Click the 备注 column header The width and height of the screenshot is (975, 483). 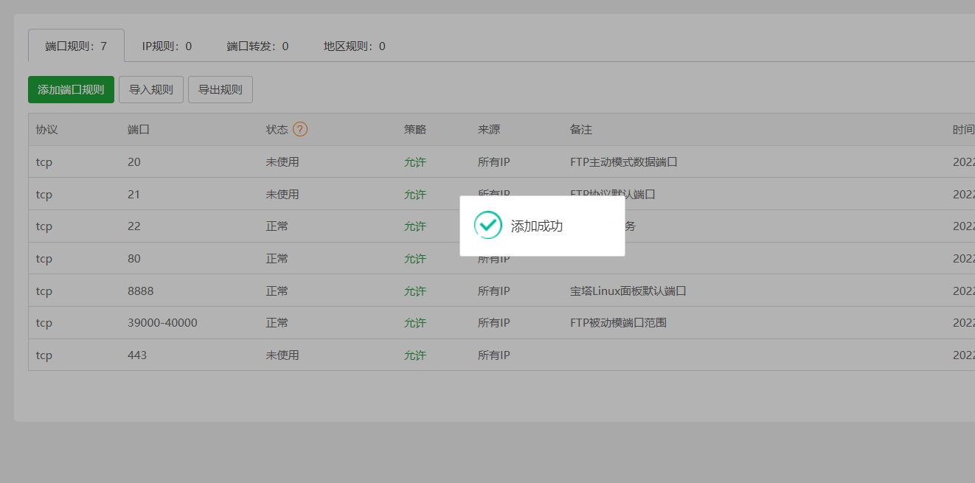point(581,129)
